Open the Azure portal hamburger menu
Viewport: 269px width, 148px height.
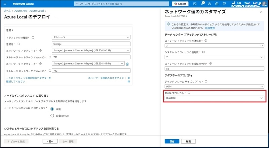pos(5,4)
